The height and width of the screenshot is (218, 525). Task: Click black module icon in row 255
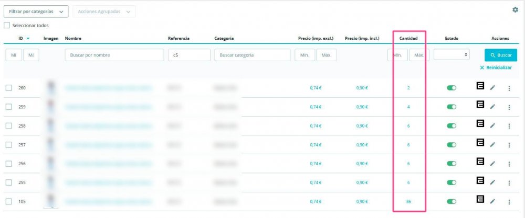point(480,180)
